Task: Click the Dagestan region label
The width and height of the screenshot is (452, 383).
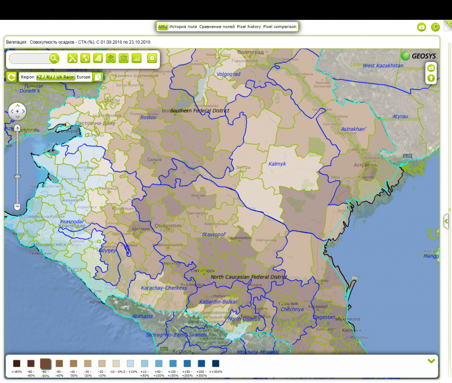Action: 324,317
